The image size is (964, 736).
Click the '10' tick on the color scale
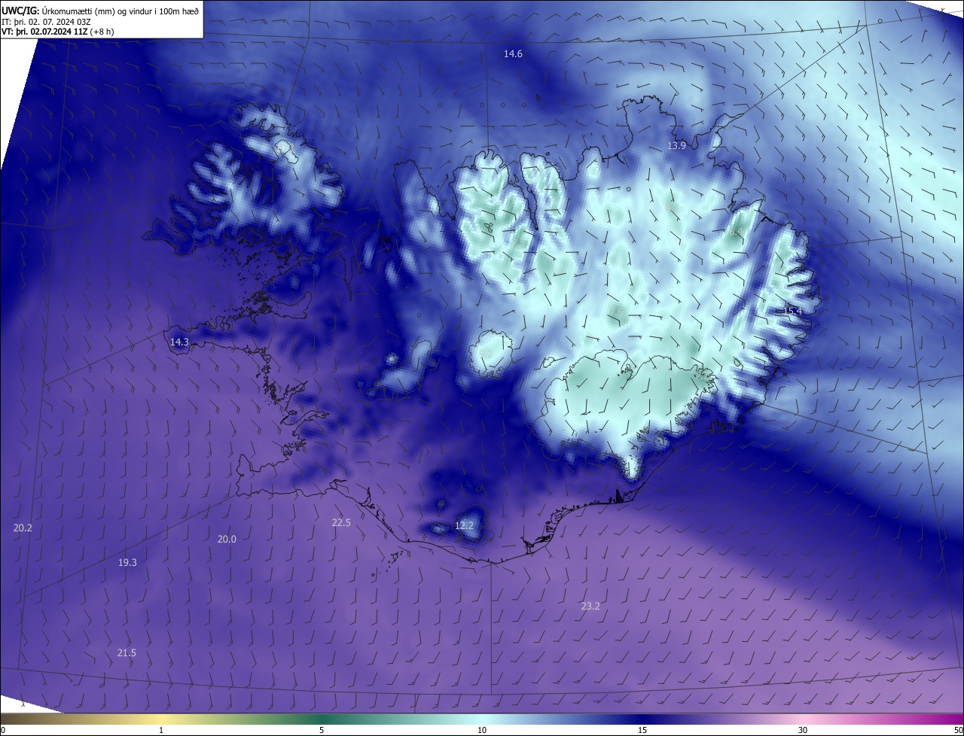[x=482, y=730]
